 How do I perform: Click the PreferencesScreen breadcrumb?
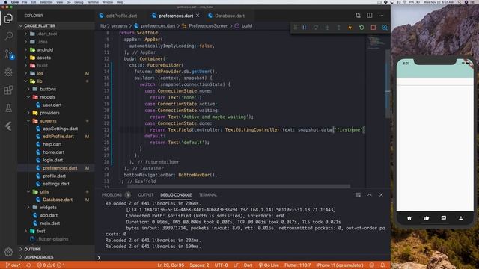208,26
